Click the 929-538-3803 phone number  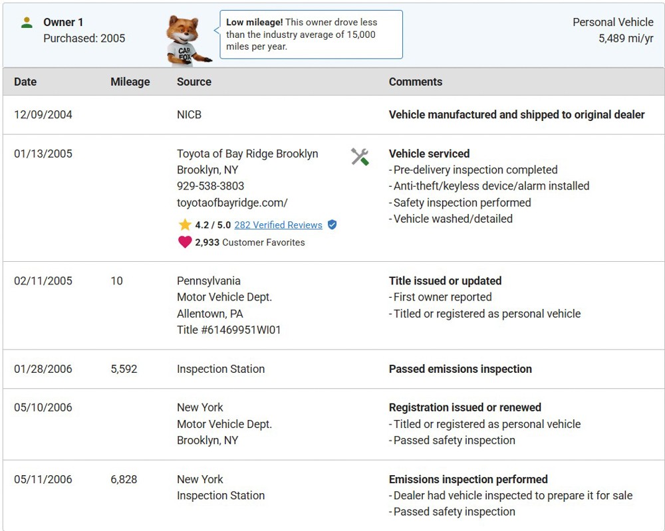210,186
